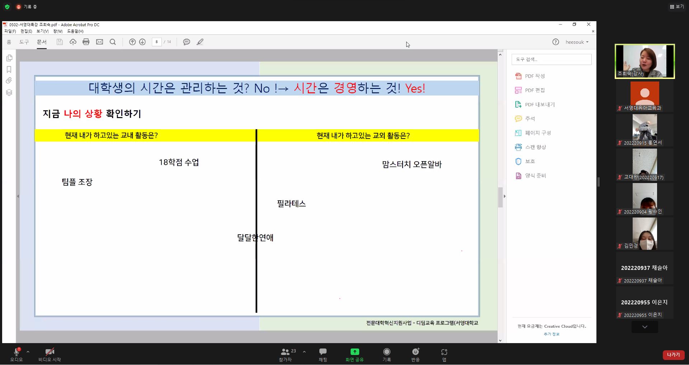The width and height of the screenshot is (689, 365).
Task: Expand the heesouk account dropdown
Action: [x=577, y=42]
